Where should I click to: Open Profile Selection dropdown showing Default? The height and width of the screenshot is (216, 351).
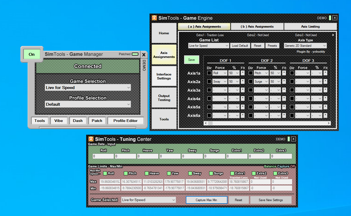point(88,104)
